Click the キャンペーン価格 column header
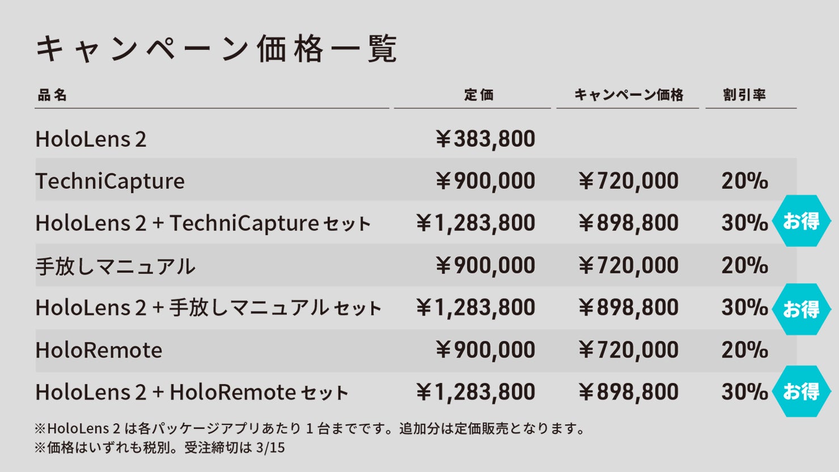Image resolution: width=839 pixels, height=472 pixels. tap(629, 95)
